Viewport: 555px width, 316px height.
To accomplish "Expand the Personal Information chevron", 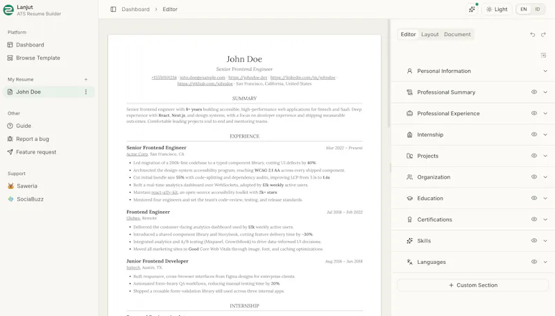I will coord(545,71).
